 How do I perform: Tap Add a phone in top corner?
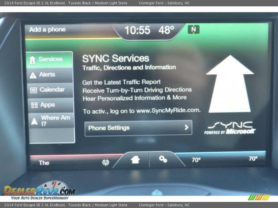47,29
